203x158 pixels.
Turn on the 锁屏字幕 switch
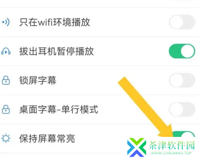click(182, 80)
